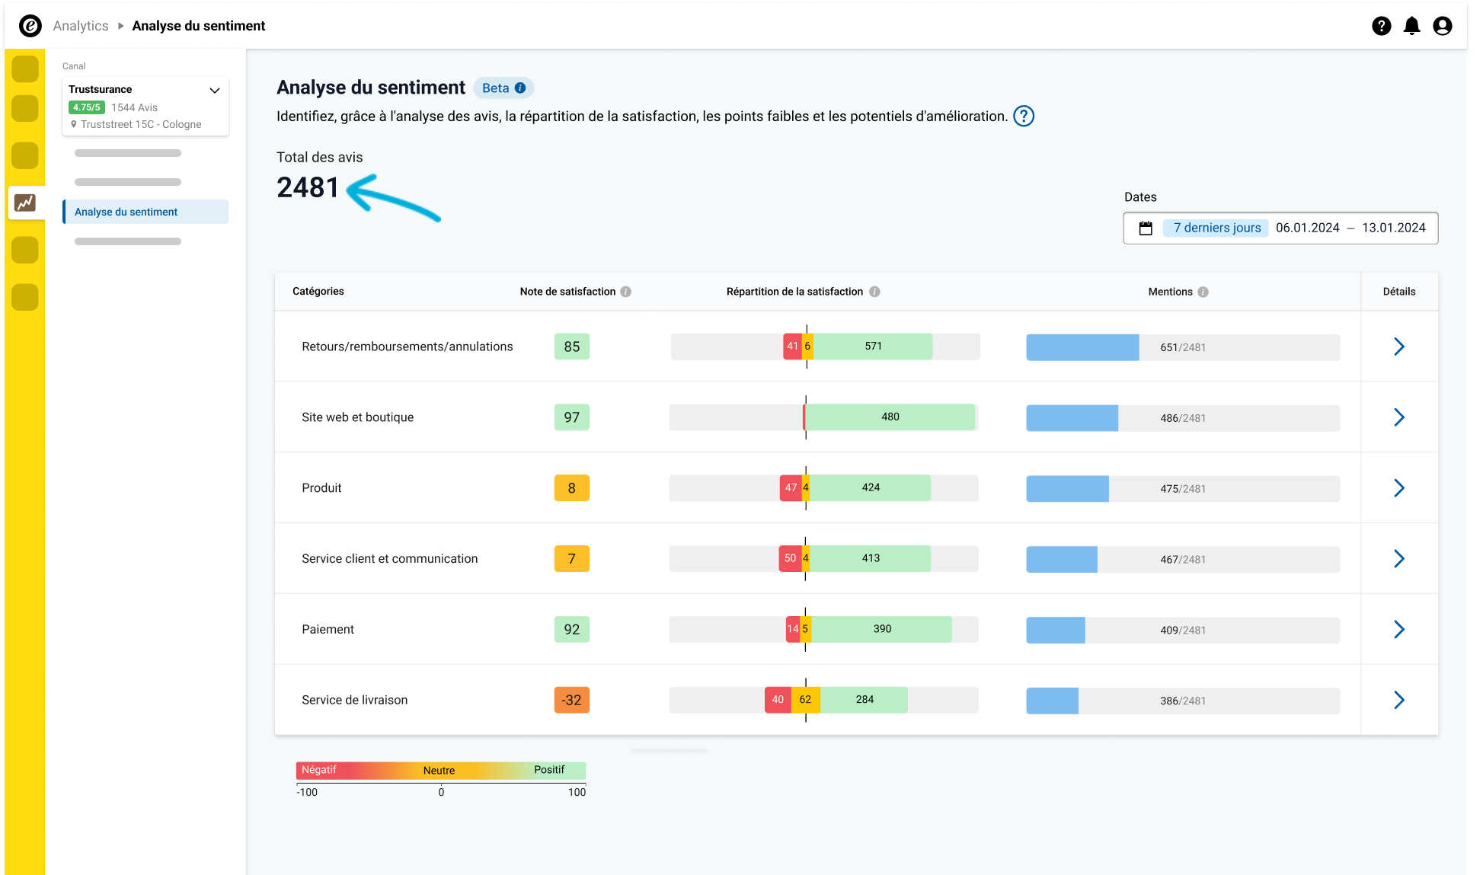Click the Produit category name
Image resolution: width=1483 pixels, height=875 pixels.
321,488
